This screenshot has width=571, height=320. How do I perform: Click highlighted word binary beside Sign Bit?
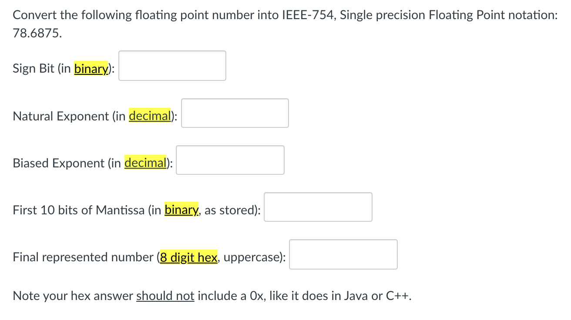tap(91, 69)
